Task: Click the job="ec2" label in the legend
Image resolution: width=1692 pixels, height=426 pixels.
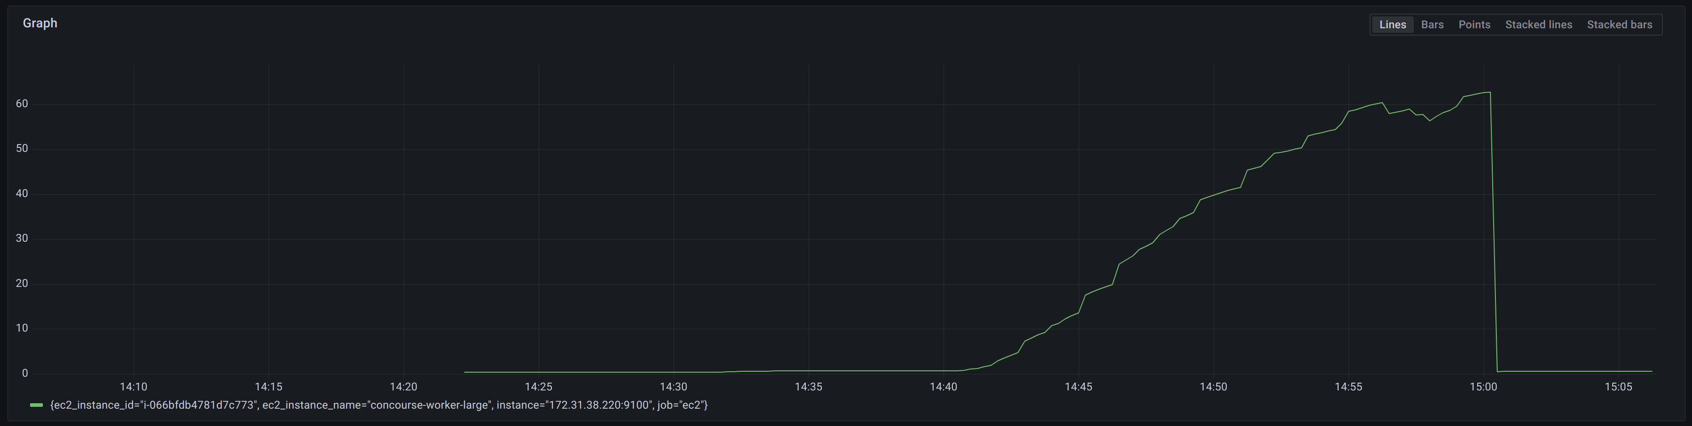Action: [682, 405]
